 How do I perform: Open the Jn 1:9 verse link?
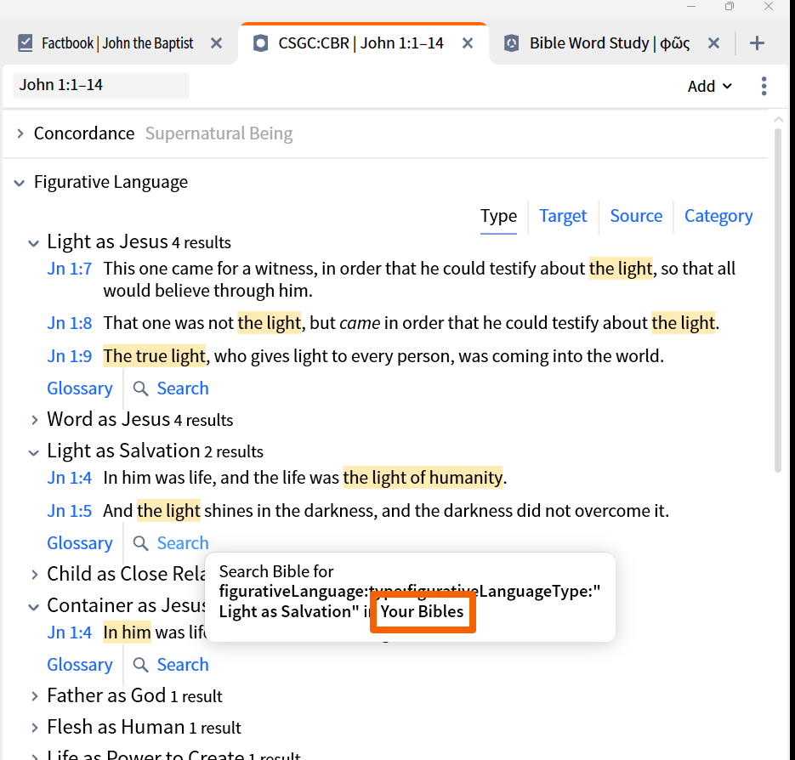70,356
